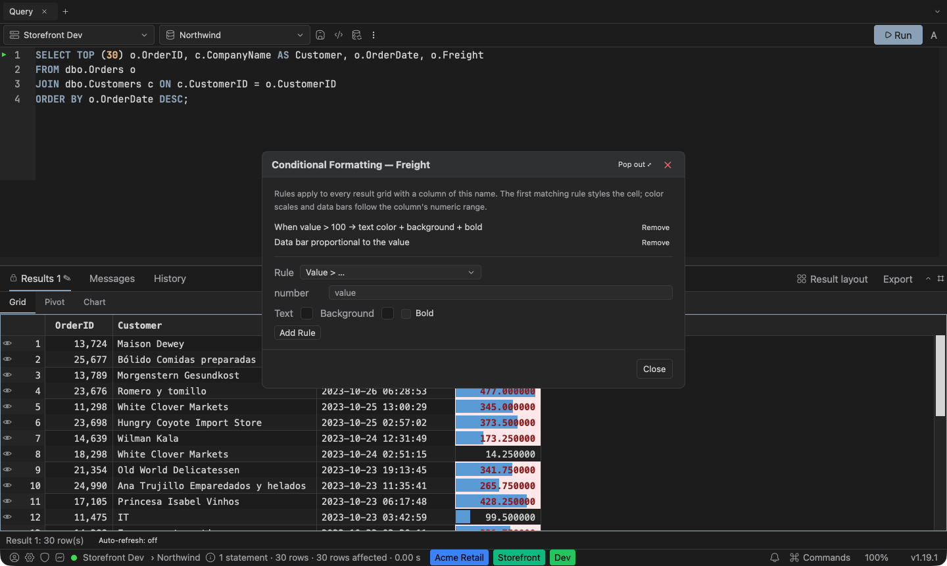Image resolution: width=947 pixels, height=566 pixels.
Task: Open the Northwind database dropdown
Action: click(235, 35)
